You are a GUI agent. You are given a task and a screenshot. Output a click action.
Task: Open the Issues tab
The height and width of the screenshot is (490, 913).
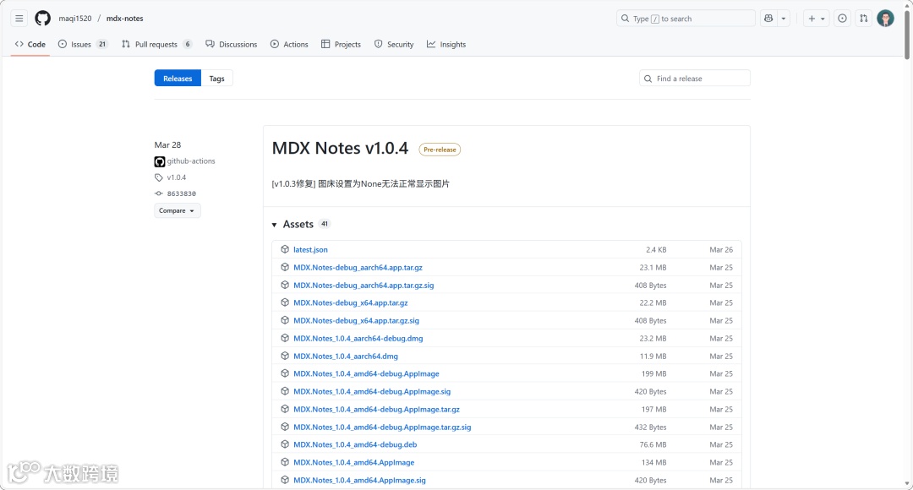click(x=83, y=44)
